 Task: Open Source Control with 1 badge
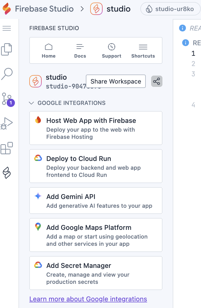(7, 99)
